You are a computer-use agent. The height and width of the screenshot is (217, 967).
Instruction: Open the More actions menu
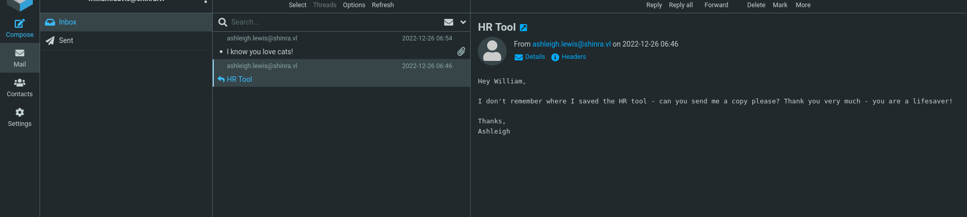tap(803, 5)
